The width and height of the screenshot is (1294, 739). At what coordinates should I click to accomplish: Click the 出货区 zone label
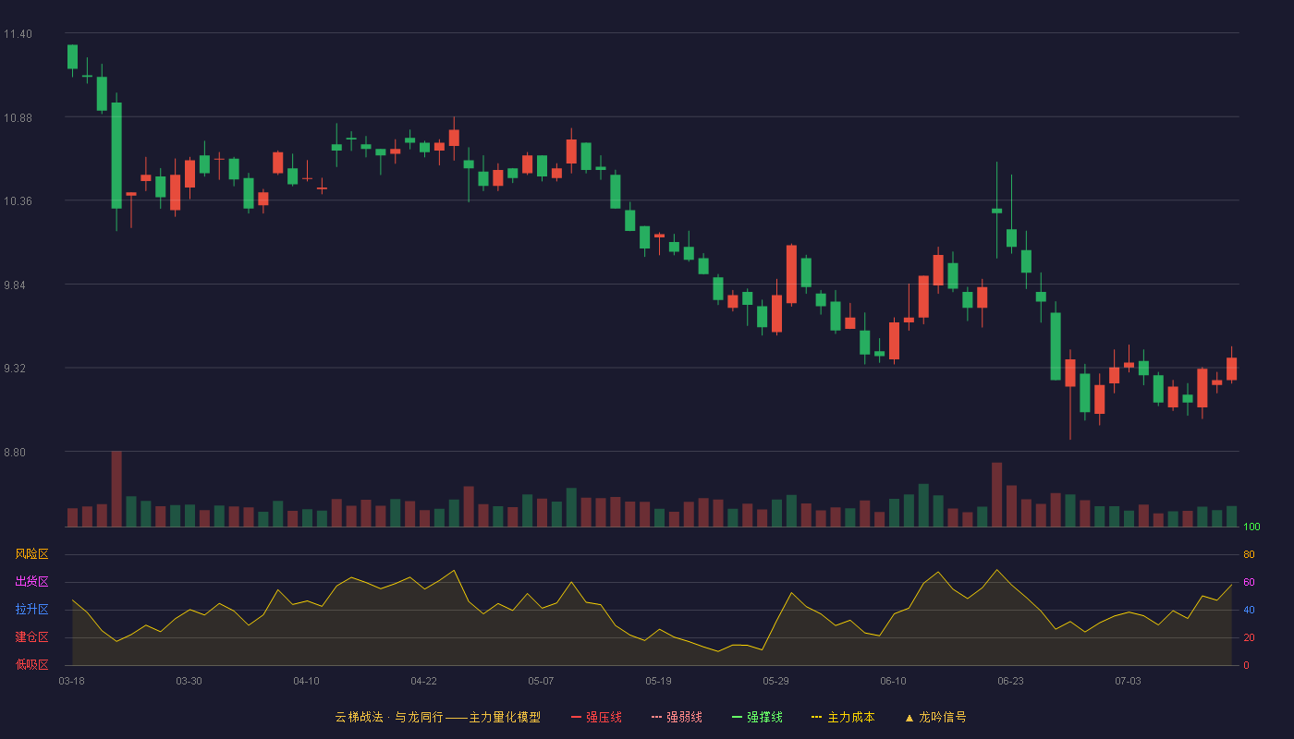tap(31, 582)
